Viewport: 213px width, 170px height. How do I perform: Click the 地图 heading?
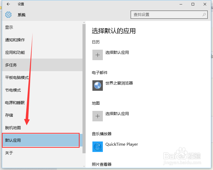tap(96, 103)
